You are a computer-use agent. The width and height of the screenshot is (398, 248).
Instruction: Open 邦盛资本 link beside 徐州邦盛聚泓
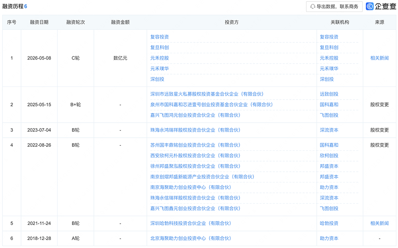(x=329, y=166)
